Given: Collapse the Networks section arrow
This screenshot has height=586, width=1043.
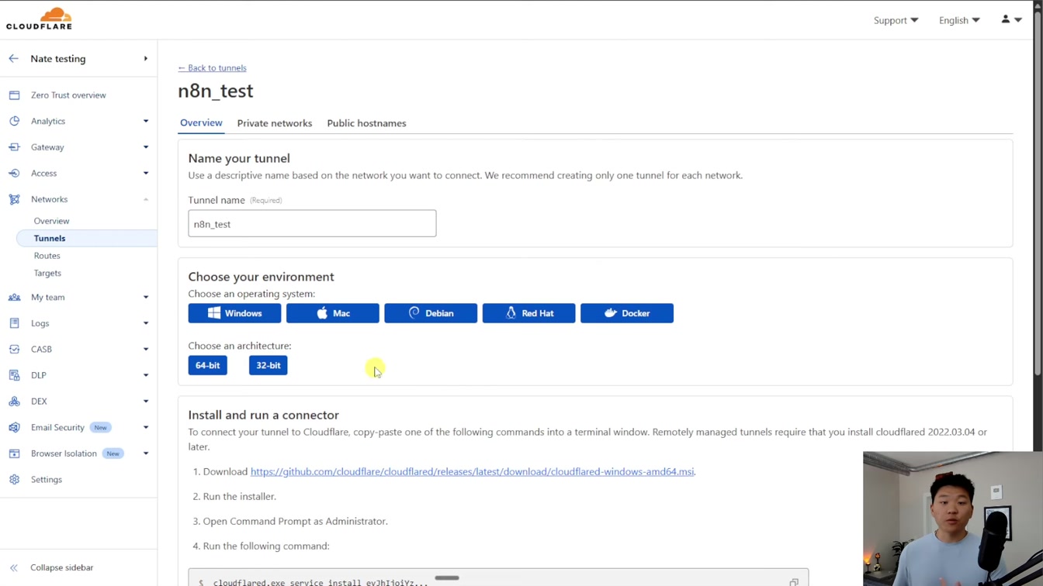Looking at the screenshot, I should 145,199.
